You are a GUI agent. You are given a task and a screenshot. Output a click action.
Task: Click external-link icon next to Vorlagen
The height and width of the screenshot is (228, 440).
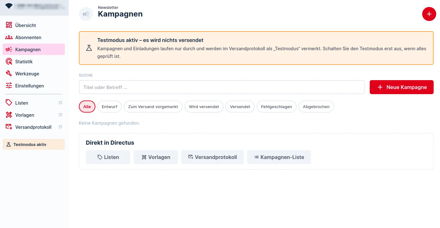(x=60, y=115)
